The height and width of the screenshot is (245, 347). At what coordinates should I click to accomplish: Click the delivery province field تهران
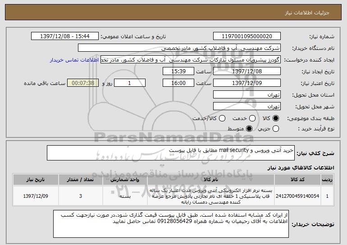[x=247, y=95]
